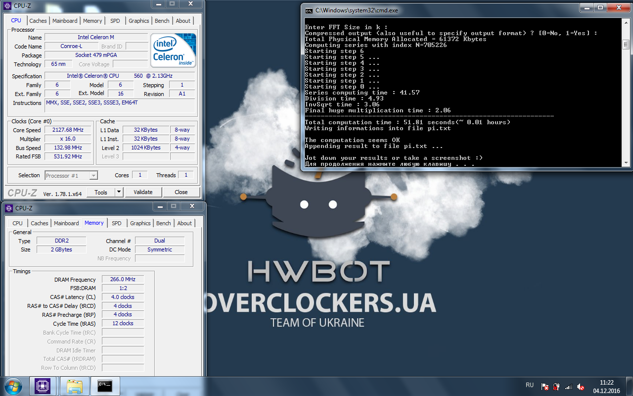Click CPU-Z title bar icon of bottom window

9,208
